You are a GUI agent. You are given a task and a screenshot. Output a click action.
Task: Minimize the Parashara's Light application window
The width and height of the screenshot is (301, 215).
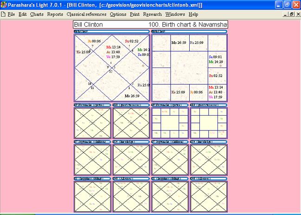coord(279,5)
